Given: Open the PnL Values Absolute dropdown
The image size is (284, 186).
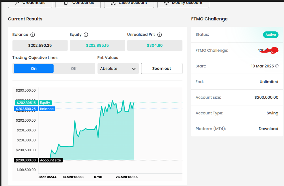Looking at the screenshot, I should pyautogui.click(x=118, y=68).
